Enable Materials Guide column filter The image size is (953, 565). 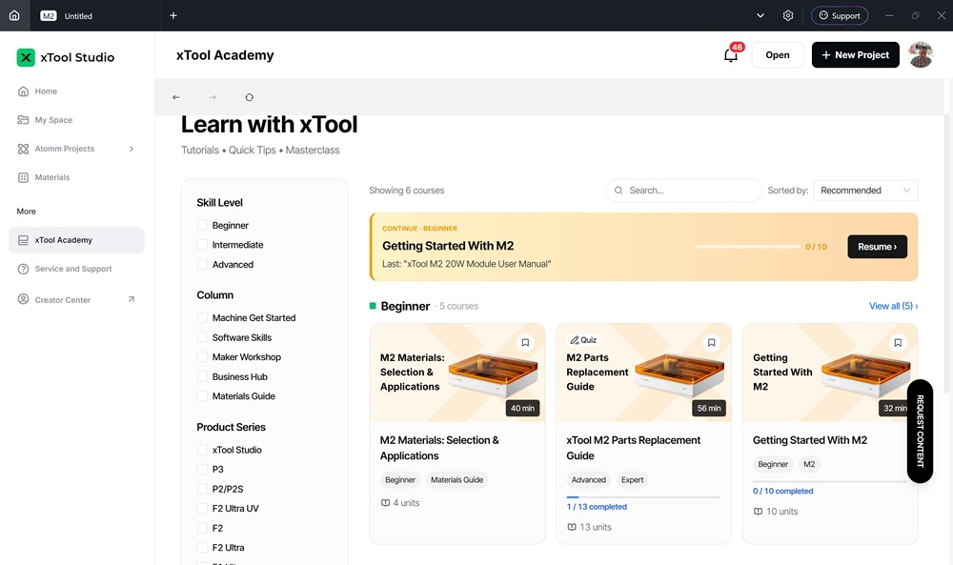(x=202, y=396)
